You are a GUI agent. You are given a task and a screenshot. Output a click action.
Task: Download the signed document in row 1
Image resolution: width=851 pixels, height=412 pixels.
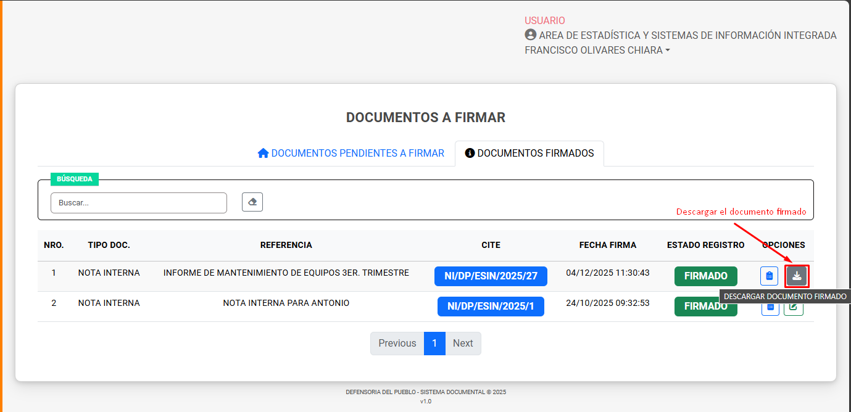pos(797,276)
